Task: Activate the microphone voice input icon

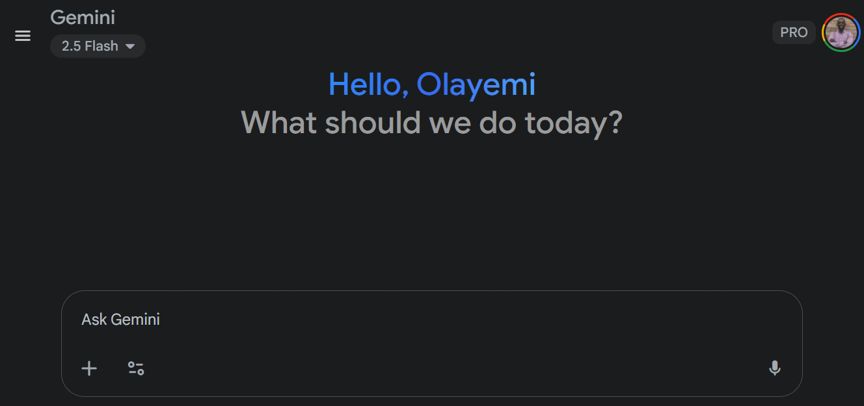Action: point(774,368)
